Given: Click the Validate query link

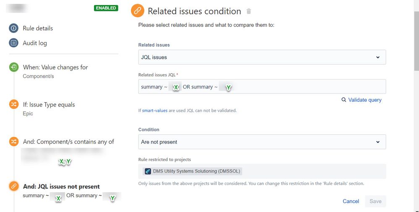Looking at the screenshot, I should 365,100.
